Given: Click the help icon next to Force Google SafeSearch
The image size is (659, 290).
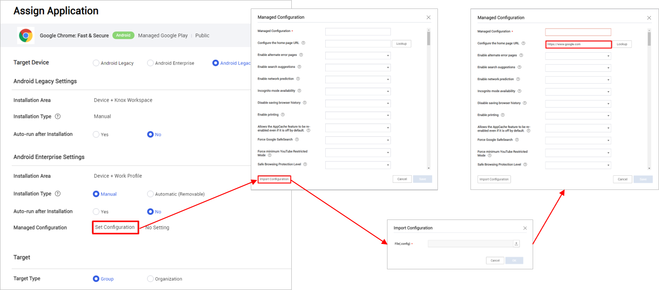Looking at the screenshot, I should [x=297, y=140].
